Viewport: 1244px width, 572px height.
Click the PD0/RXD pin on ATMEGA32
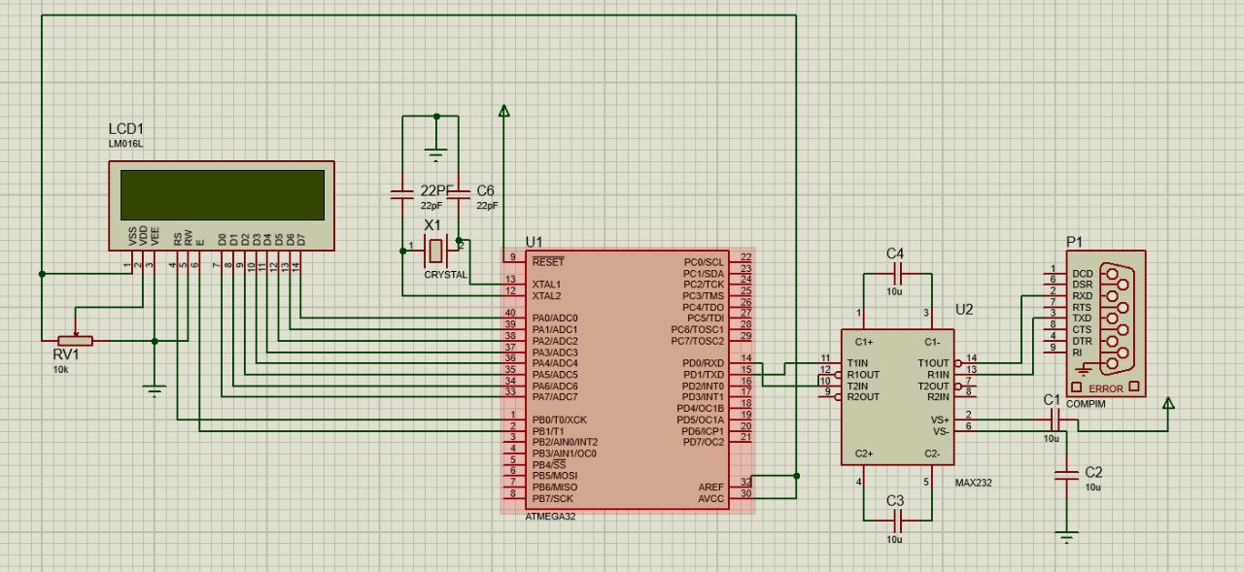click(x=705, y=363)
